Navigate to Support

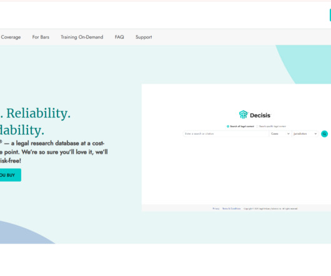point(144,37)
